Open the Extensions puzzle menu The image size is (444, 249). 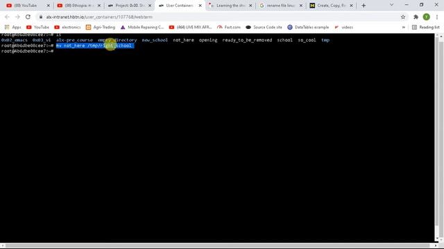[x=416, y=17]
